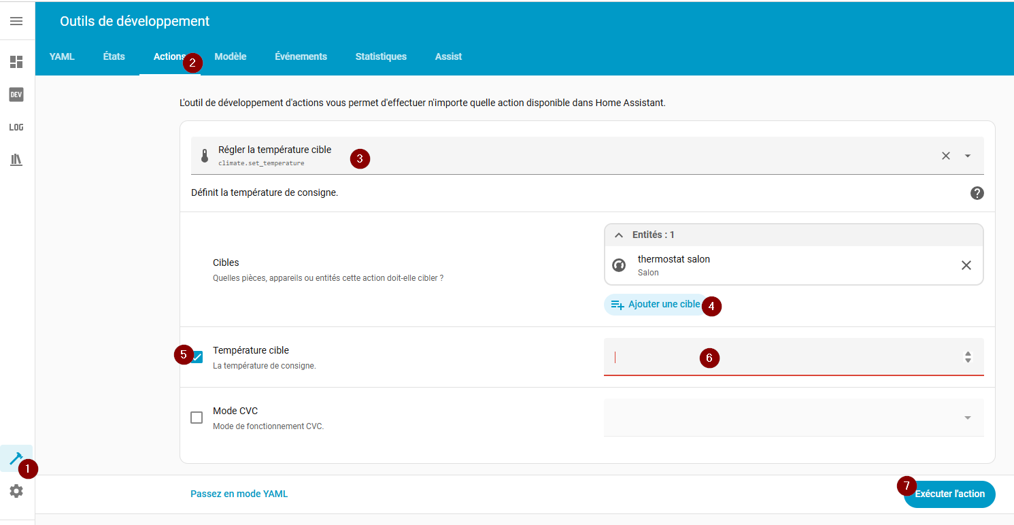This screenshot has width=1014, height=525.
Task: Open the library books sidebar icon
Action: 16,160
